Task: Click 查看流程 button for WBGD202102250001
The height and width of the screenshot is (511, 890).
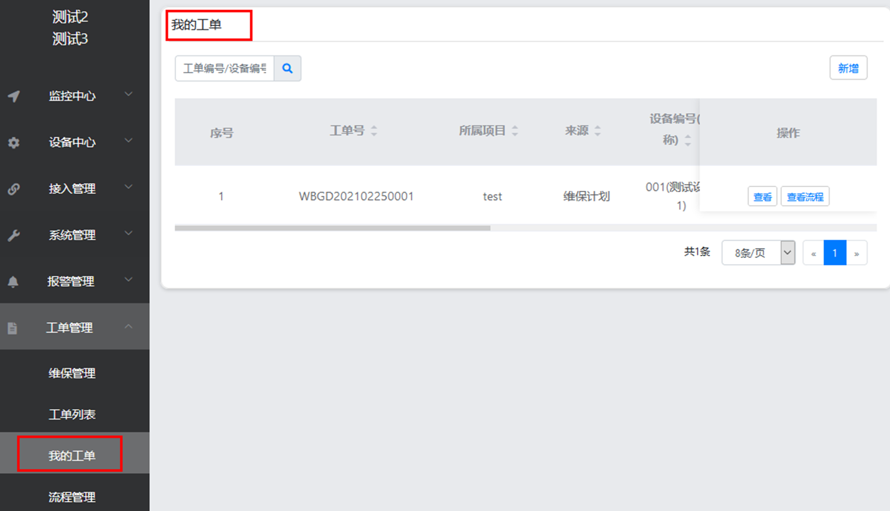Action: point(805,196)
